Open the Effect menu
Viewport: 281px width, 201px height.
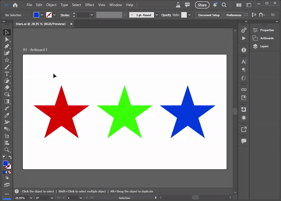click(90, 5)
